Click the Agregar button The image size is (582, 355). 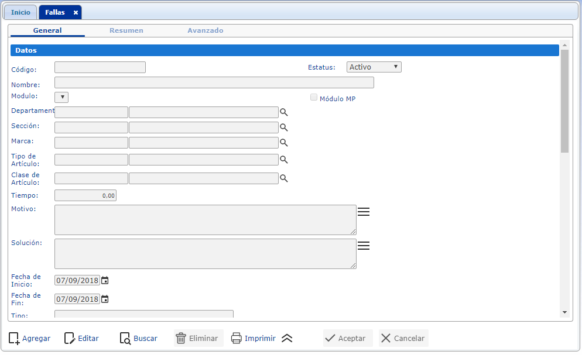click(30, 338)
